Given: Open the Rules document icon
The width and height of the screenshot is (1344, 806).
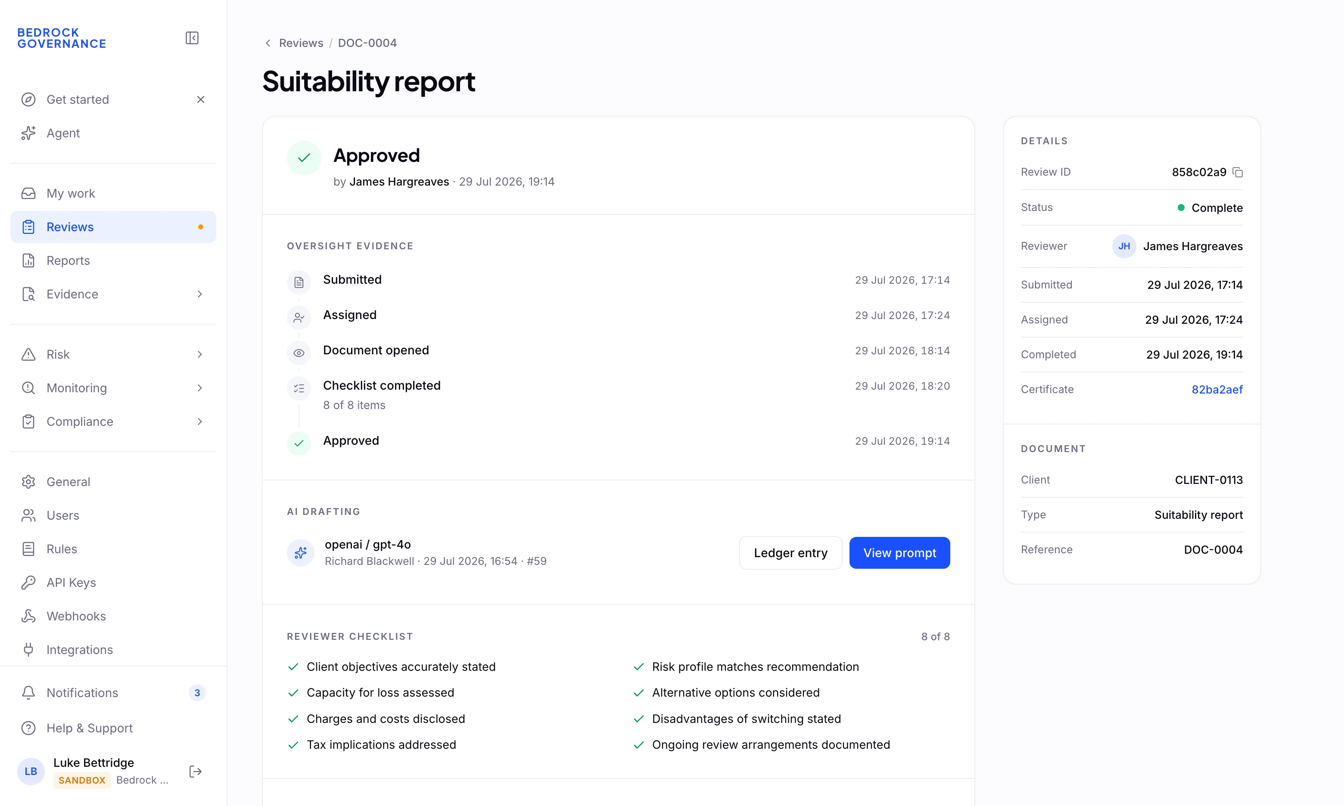Looking at the screenshot, I should pos(28,549).
